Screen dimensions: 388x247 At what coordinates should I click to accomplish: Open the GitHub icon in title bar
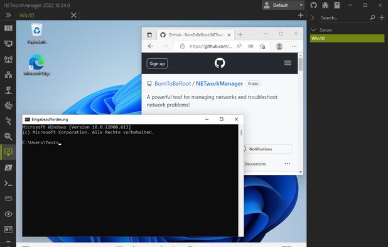(313, 5)
